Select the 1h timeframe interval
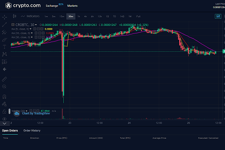 79,16
